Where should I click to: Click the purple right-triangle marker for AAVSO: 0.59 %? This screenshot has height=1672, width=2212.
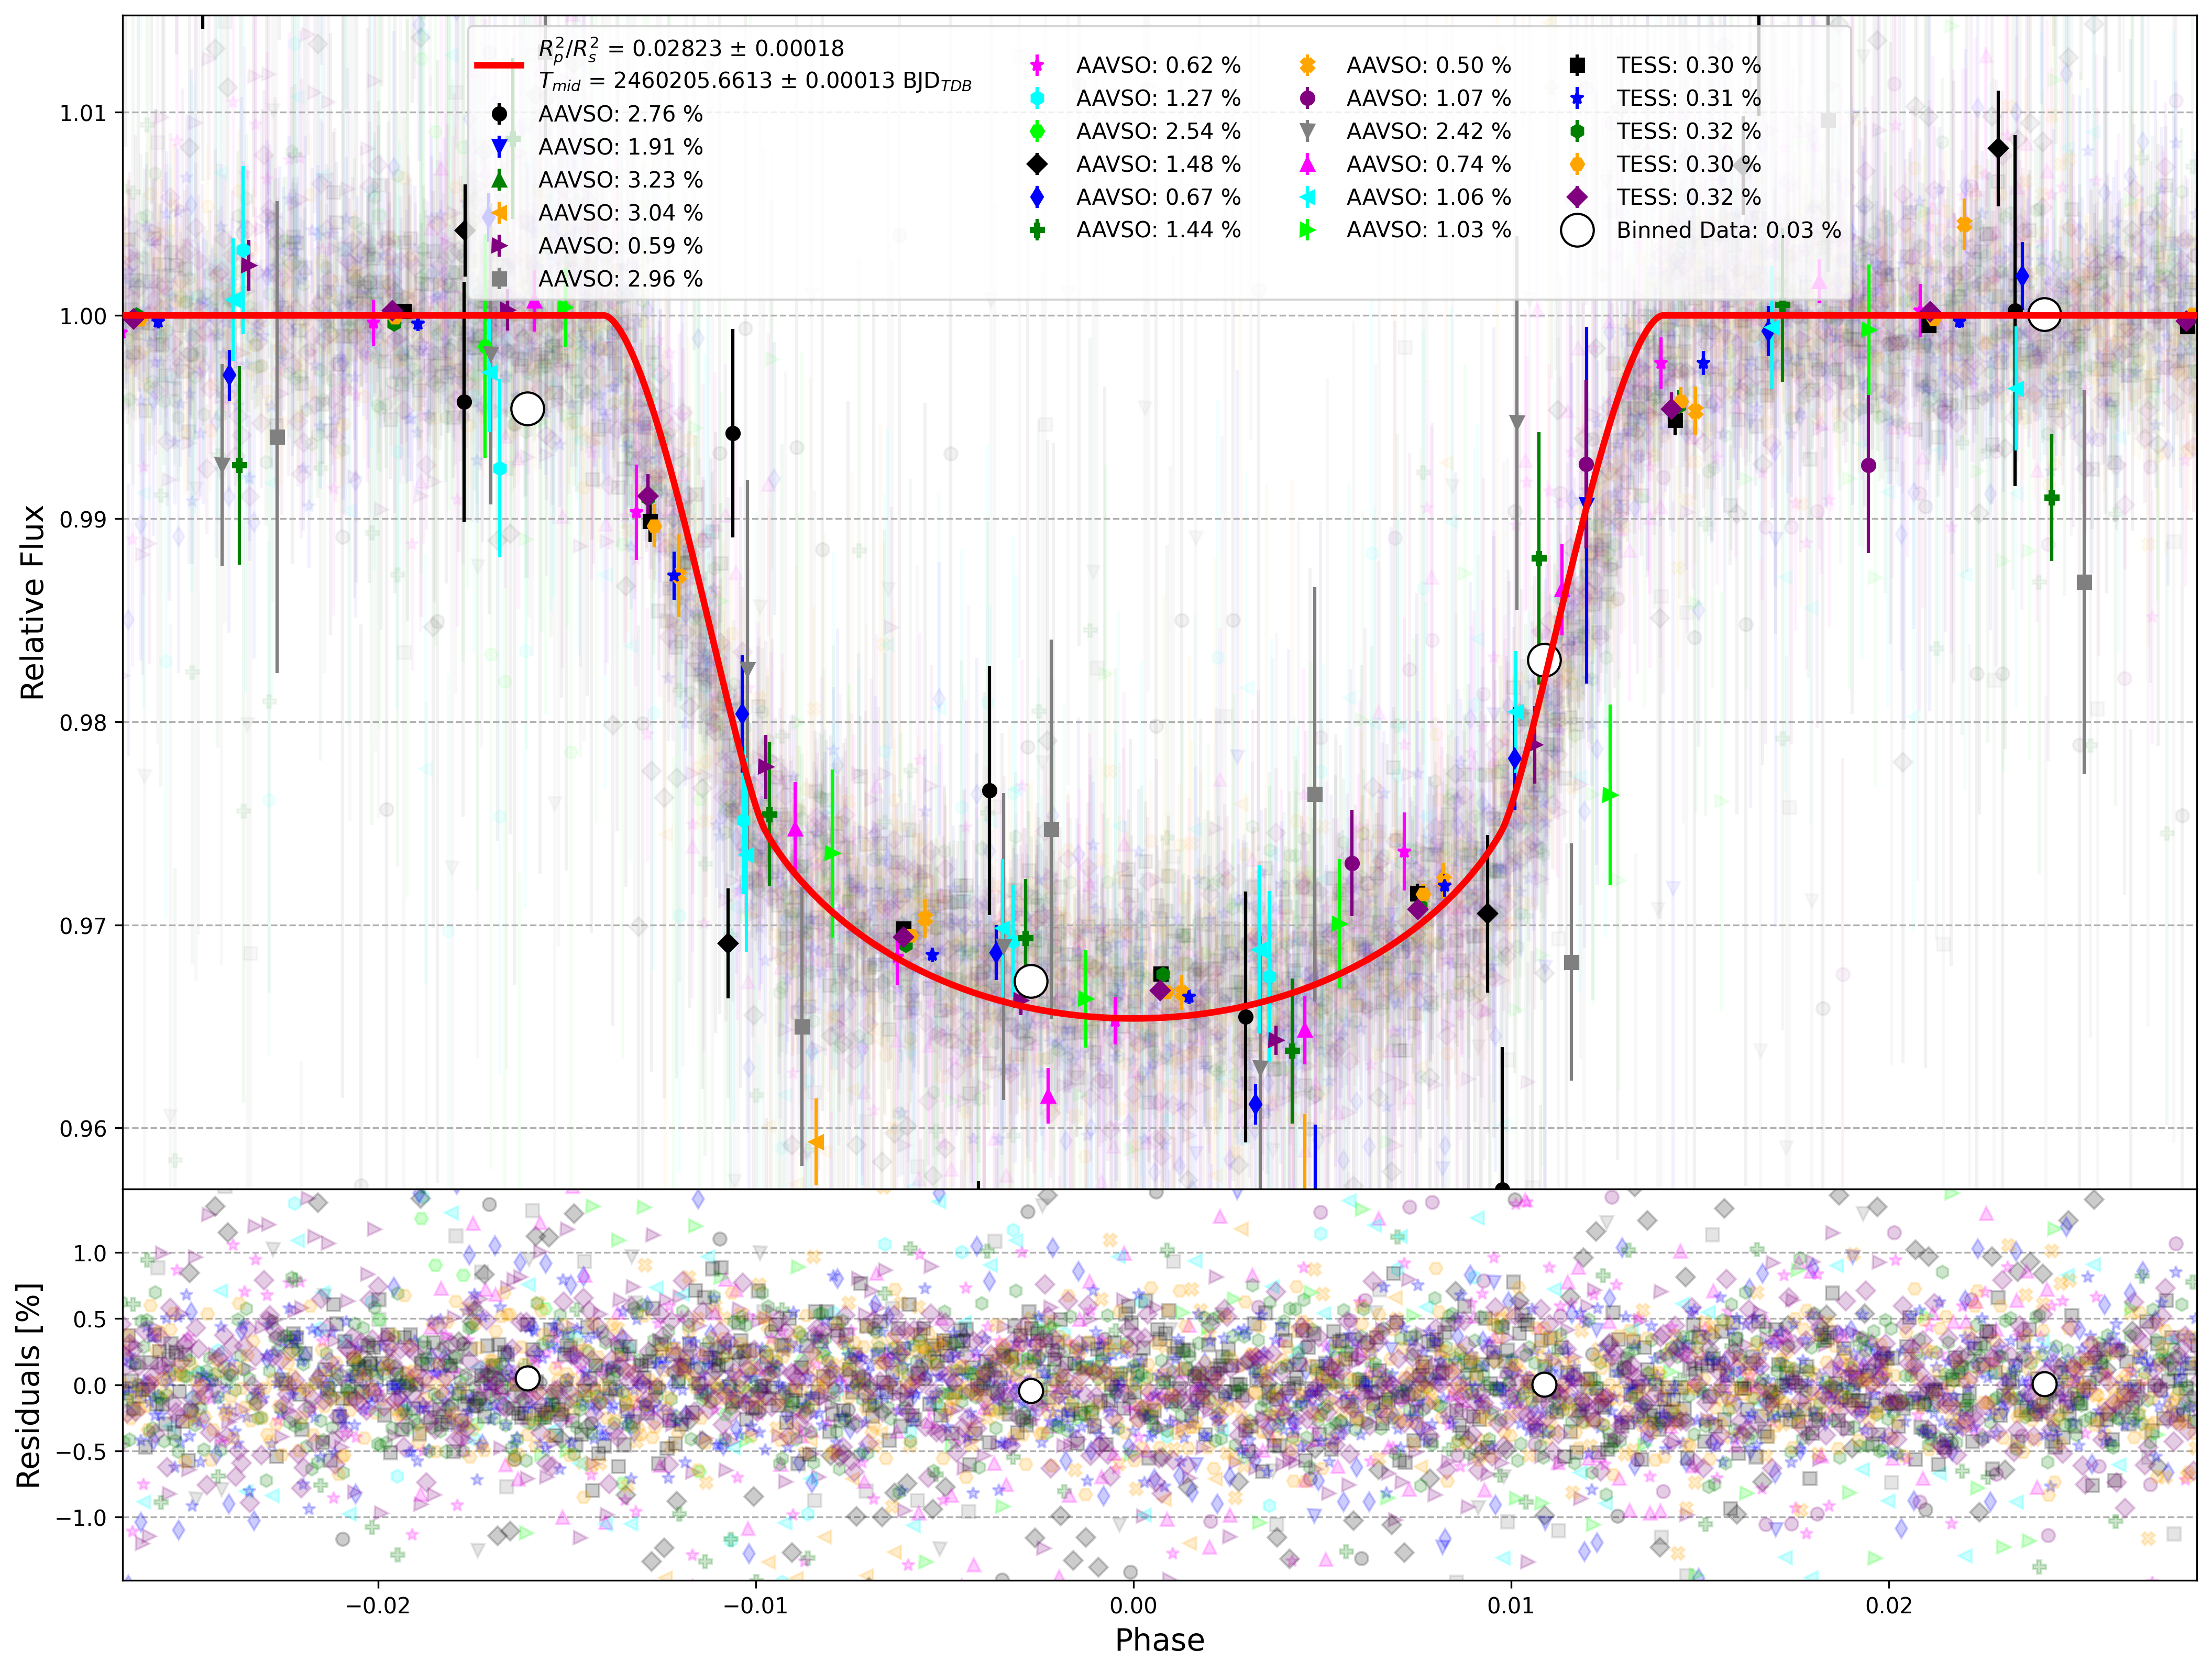(499, 246)
